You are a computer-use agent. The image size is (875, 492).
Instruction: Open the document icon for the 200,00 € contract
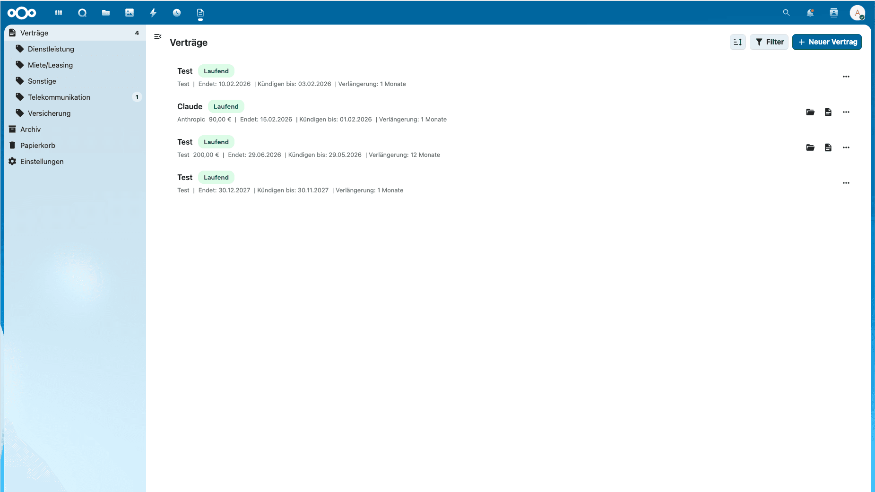point(828,147)
